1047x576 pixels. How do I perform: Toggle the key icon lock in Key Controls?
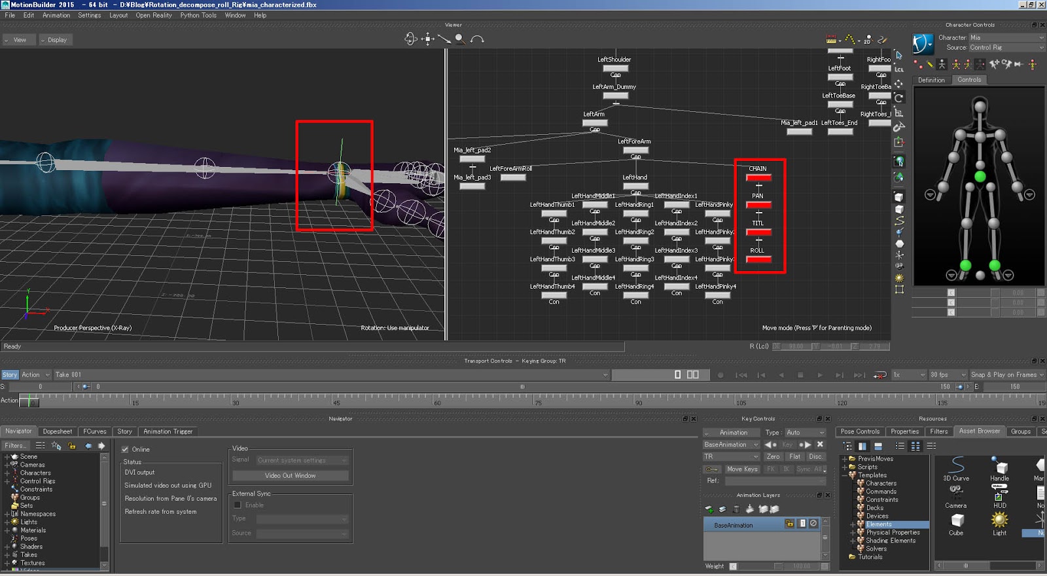pos(711,469)
